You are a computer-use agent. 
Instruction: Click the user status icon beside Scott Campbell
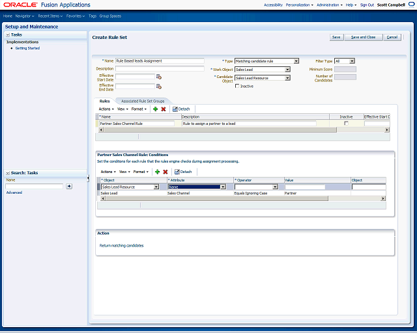click(411, 5)
